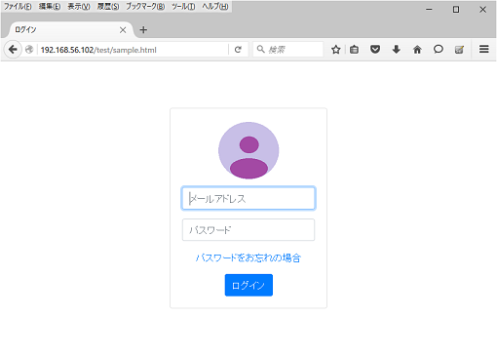Open the パスワードをお忘れの場合 link

[x=248, y=257]
